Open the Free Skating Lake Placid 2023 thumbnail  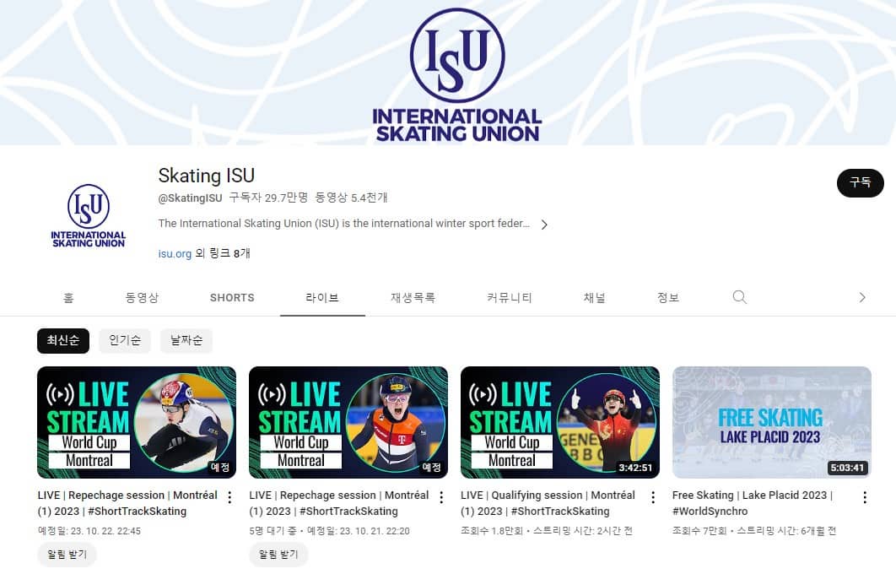pos(771,423)
